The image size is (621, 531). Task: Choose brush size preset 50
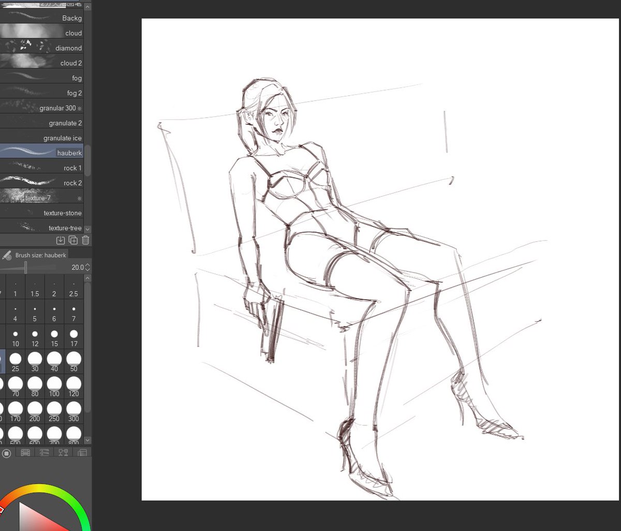[x=73, y=363]
